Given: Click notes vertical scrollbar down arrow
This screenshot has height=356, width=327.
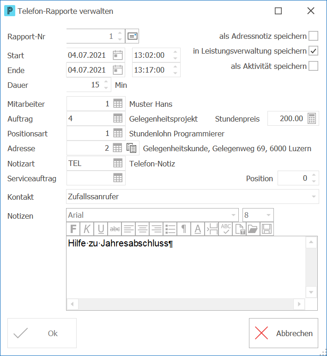Looking at the screenshot, I should point(311,292).
